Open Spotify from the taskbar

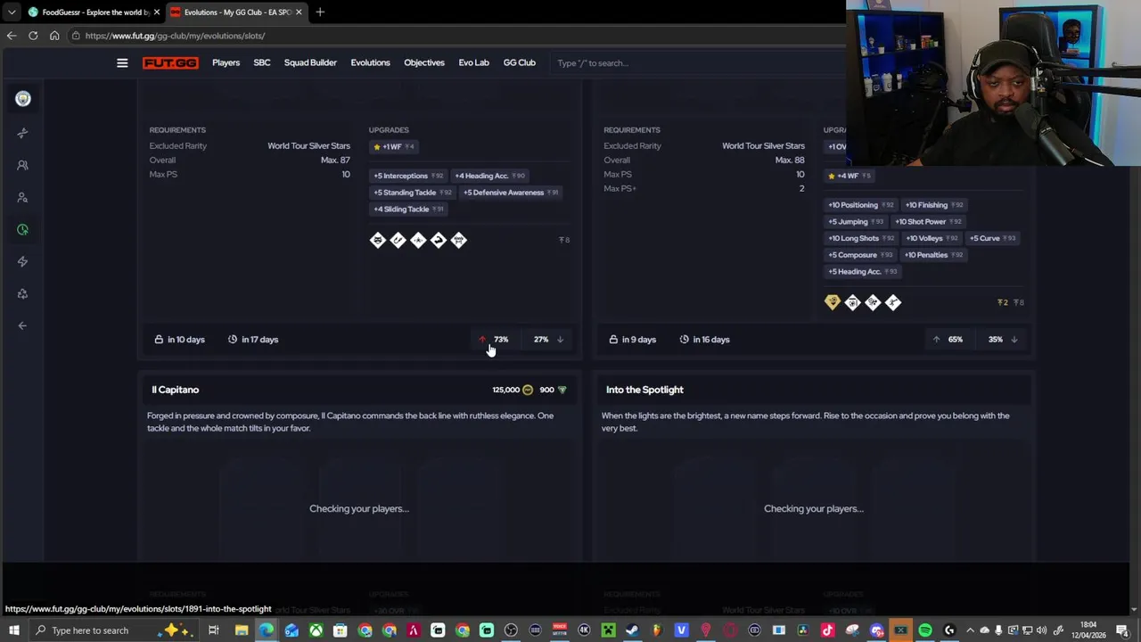[x=925, y=630]
